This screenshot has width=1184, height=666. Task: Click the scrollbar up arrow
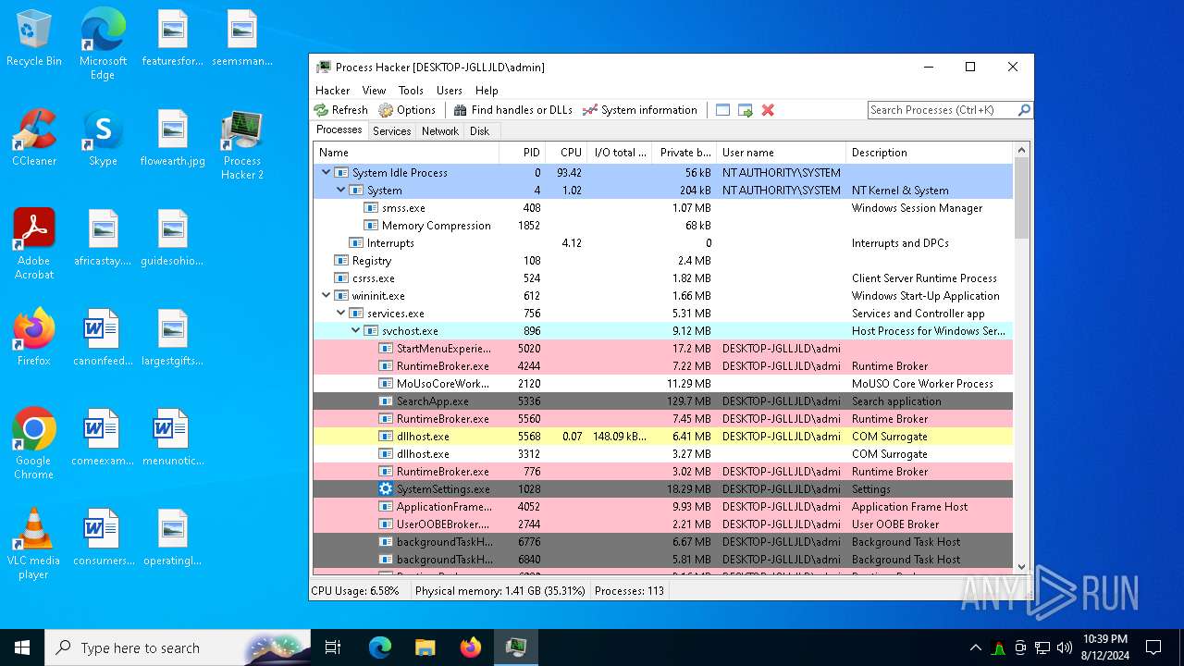1022,150
